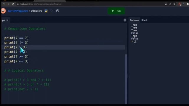Click the commented line with 'and 7 > 11'
Image resolution: width=189 pixels, height=106 pixels.
click(x=28, y=80)
